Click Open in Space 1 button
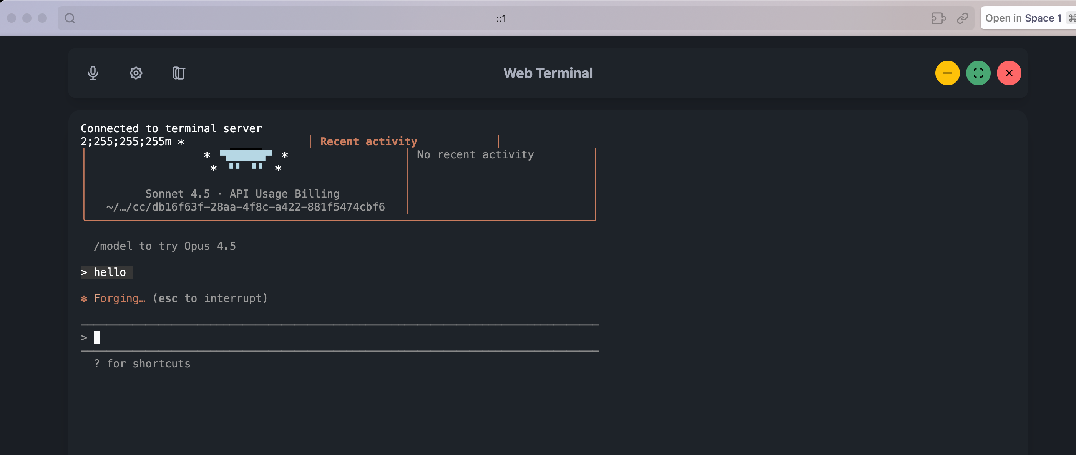The height and width of the screenshot is (455, 1076). tap(1023, 18)
